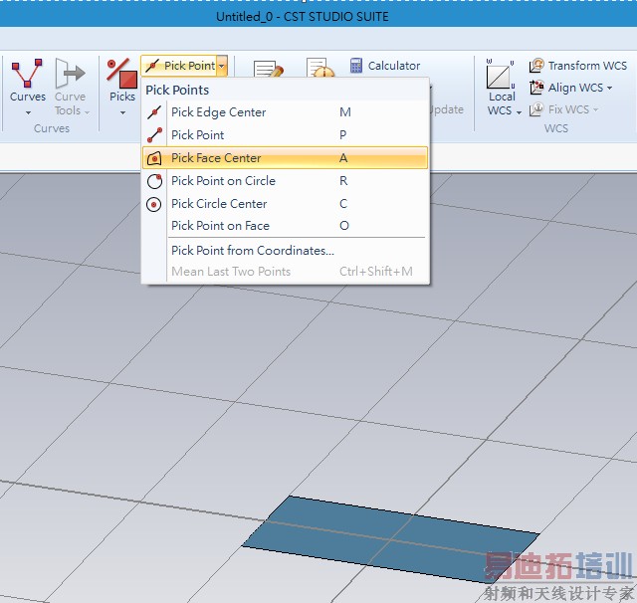The width and height of the screenshot is (637, 603).
Task: Click the Pick Point ribbon button
Action: 179,66
